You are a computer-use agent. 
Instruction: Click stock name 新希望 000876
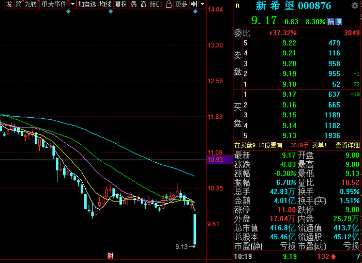point(293,6)
